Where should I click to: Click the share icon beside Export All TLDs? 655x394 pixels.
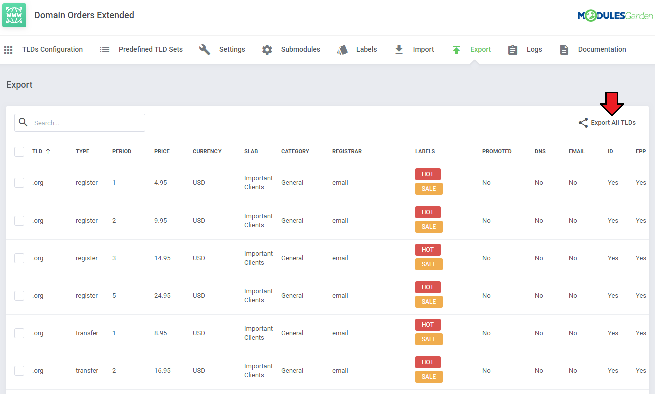click(583, 123)
